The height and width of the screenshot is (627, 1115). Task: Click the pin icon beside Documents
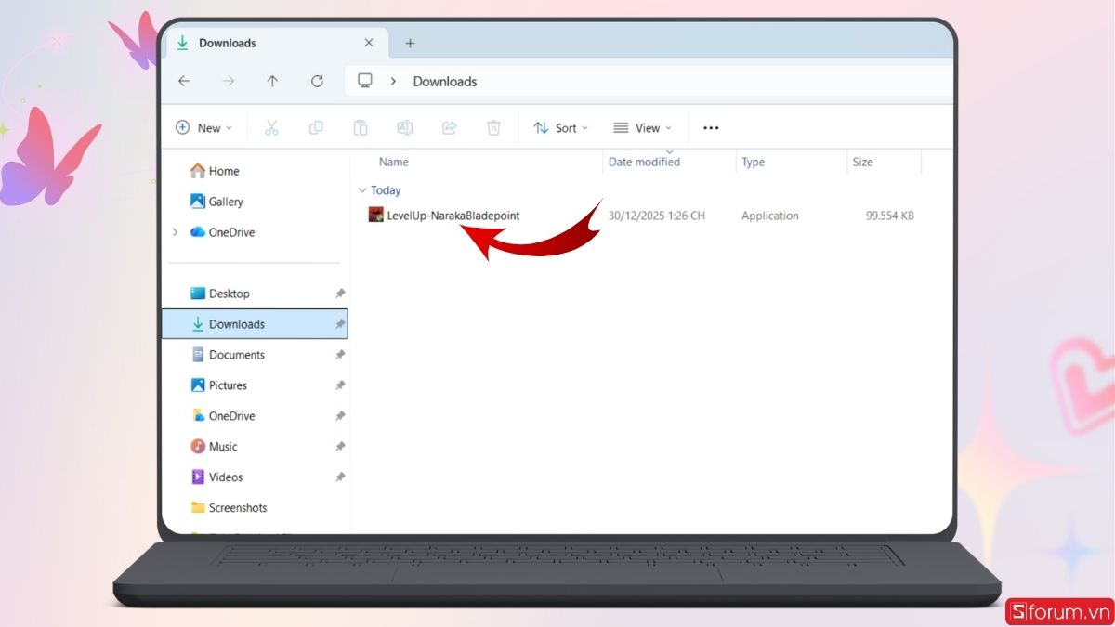[339, 355]
